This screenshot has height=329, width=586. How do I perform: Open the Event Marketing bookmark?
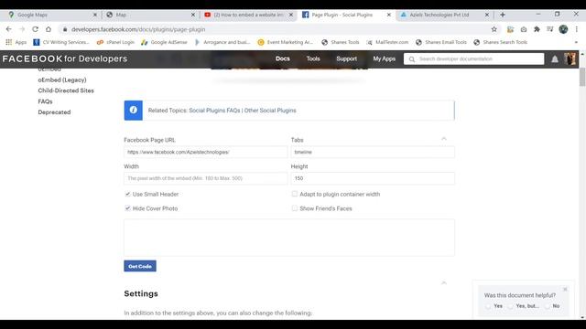point(286,42)
